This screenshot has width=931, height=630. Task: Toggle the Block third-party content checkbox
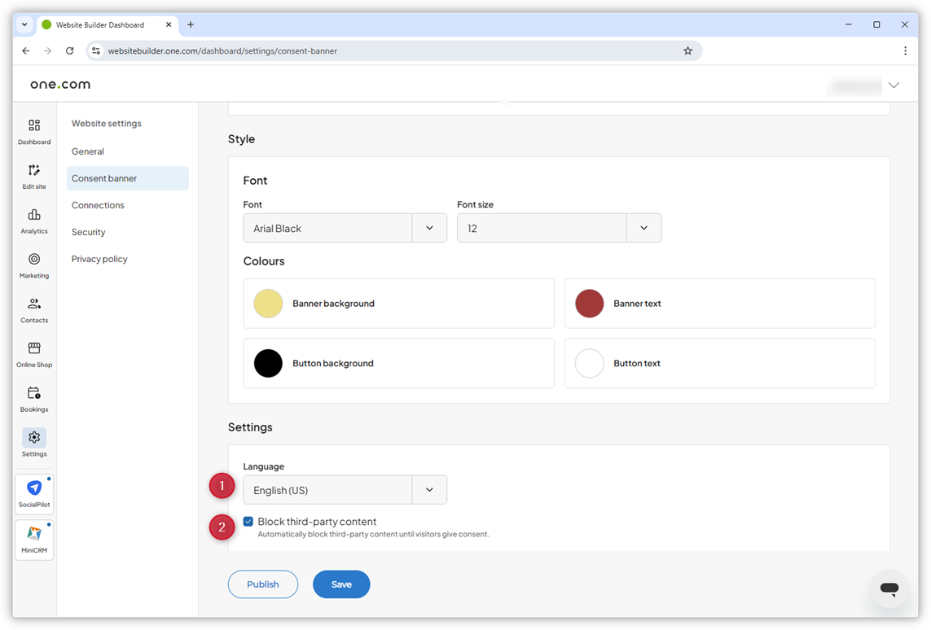point(248,522)
